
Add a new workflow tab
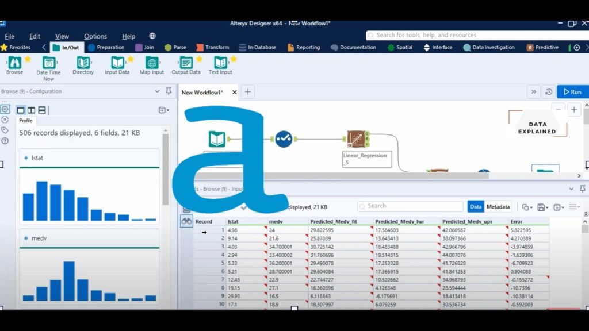click(247, 92)
